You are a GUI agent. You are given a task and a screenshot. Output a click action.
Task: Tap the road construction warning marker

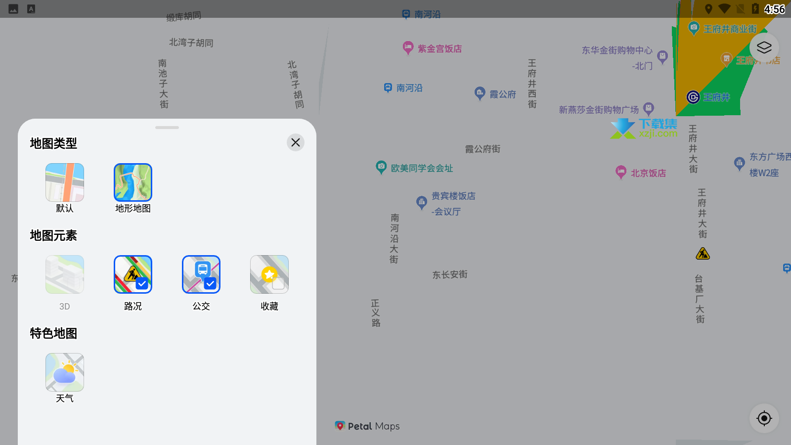point(703,254)
